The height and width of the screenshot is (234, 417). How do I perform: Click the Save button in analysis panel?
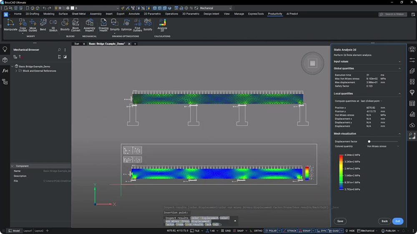(x=340, y=221)
